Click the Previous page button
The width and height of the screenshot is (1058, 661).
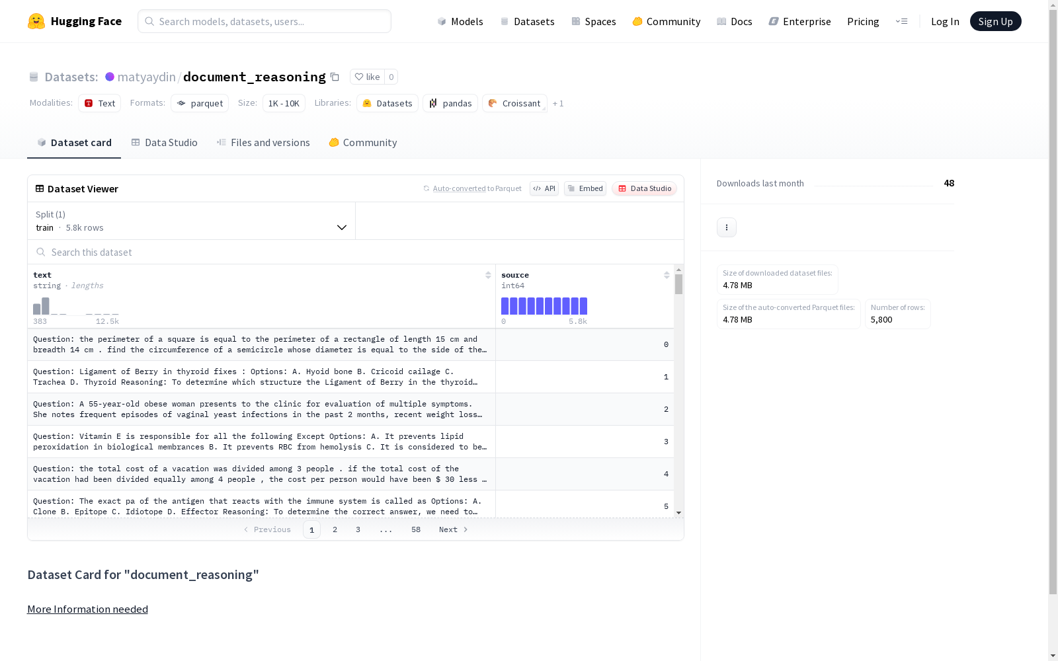pos(267,529)
